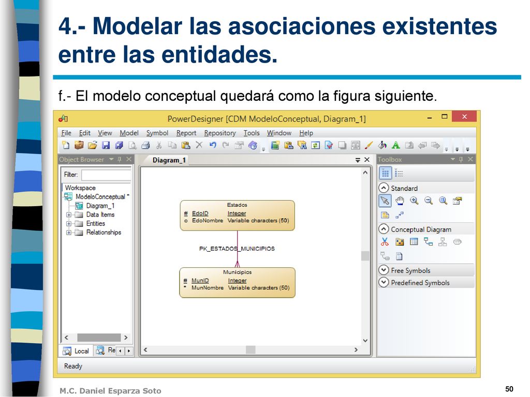Click the Undo arrow toolbar icon
This screenshot has height=397, width=530.
tap(213, 145)
